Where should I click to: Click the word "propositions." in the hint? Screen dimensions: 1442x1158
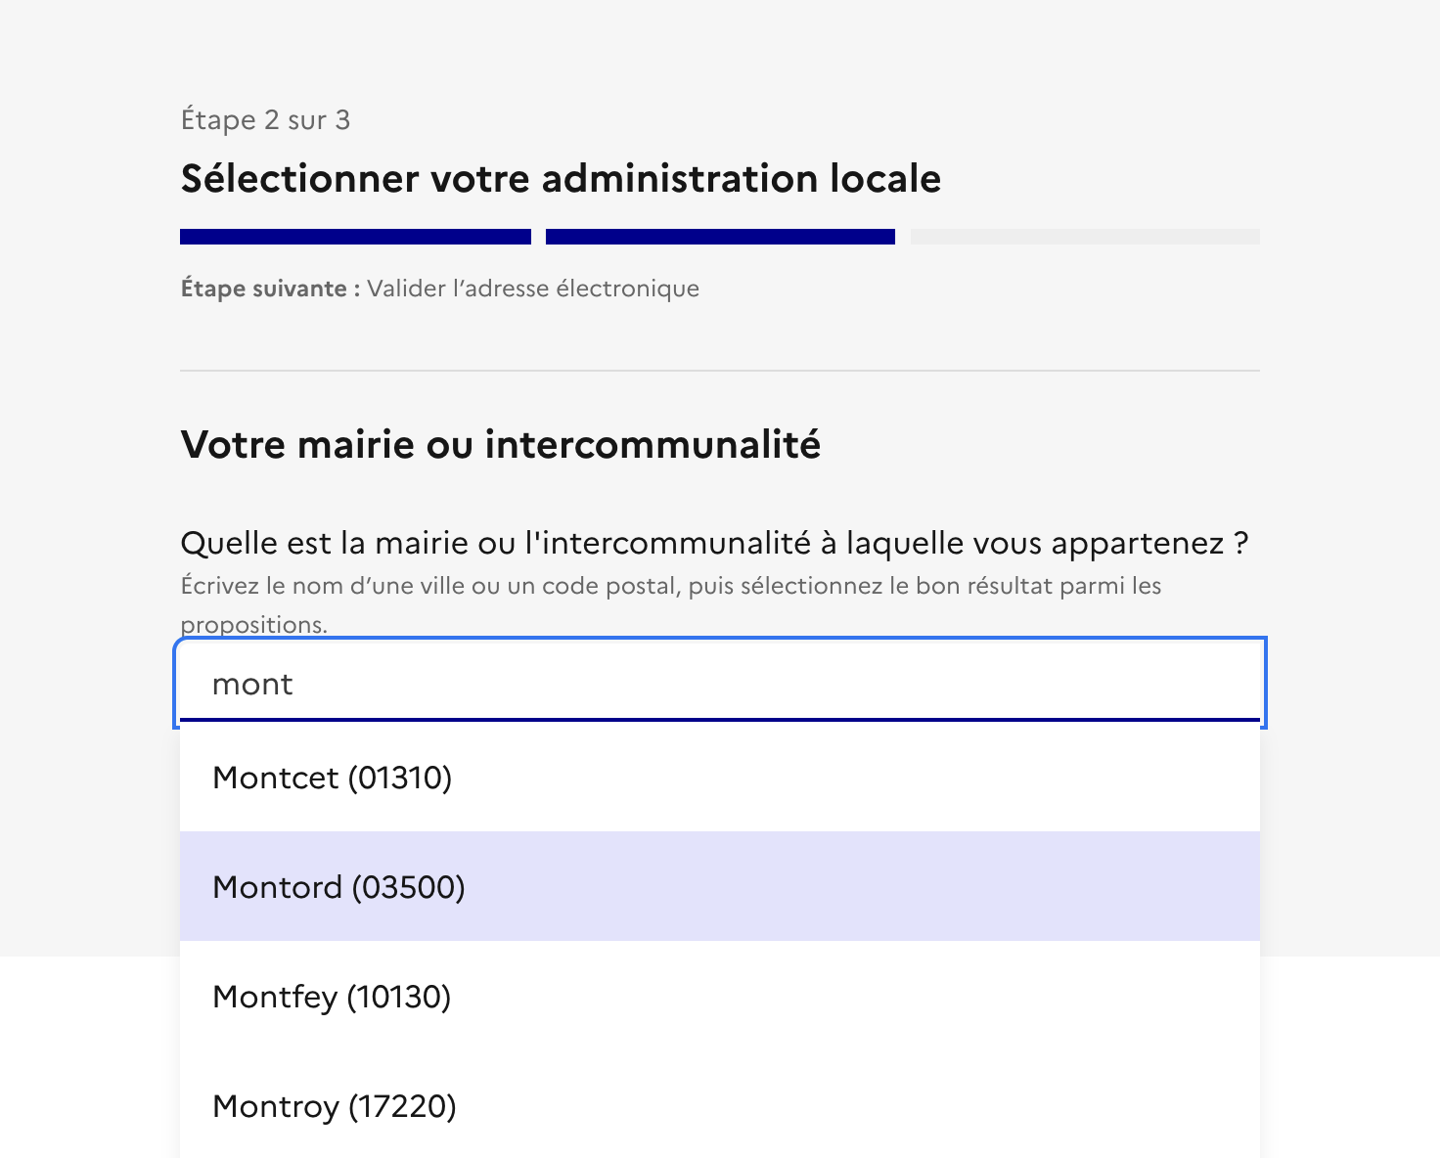tap(254, 625)
